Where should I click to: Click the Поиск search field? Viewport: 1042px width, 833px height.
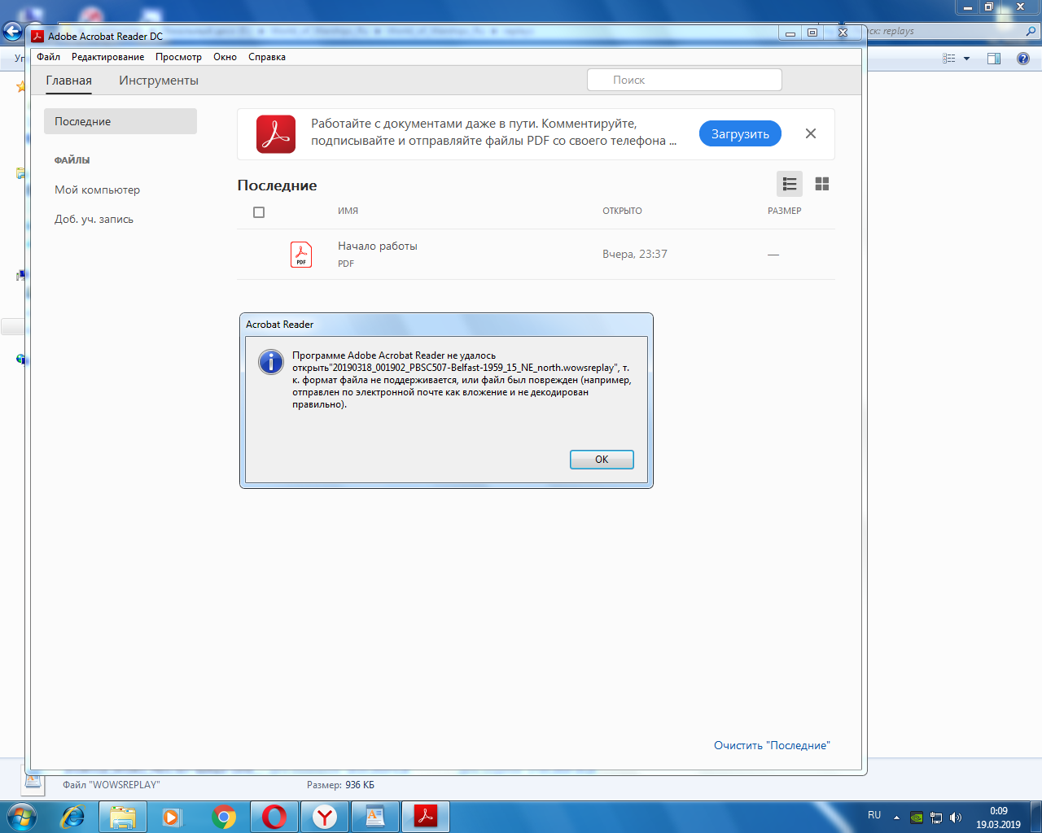685,80
